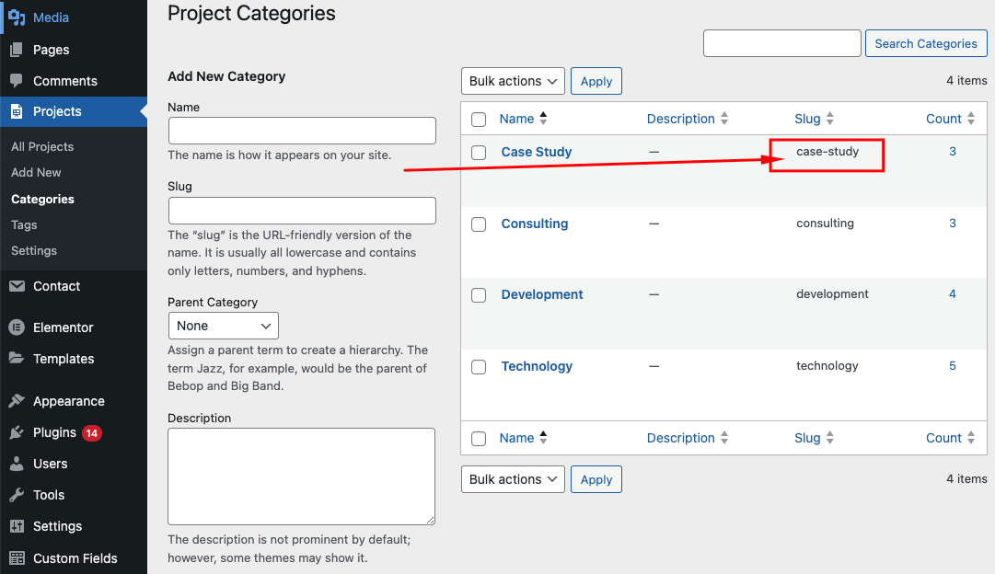Screen dimensions: 995x574
Task: Check the select-all box in table header
Action: [480, 120]
